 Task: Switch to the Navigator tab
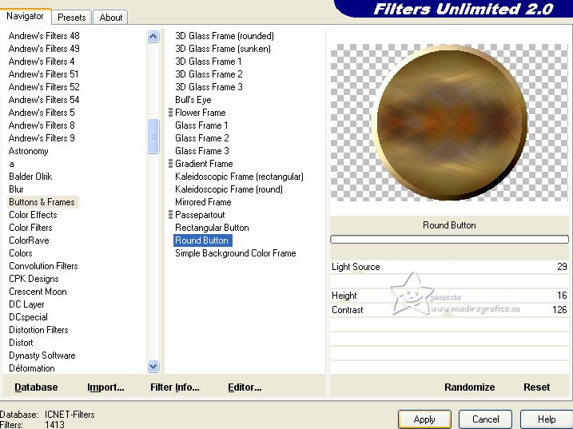pyautogui.click(x=25, y=16)
